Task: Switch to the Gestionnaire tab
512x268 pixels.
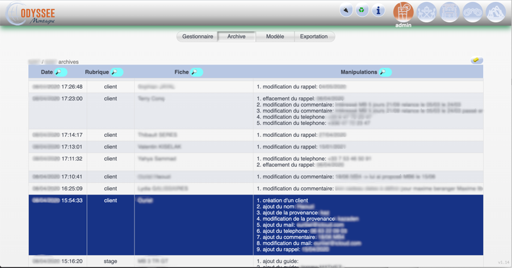Action: click(x=198, y=36)
